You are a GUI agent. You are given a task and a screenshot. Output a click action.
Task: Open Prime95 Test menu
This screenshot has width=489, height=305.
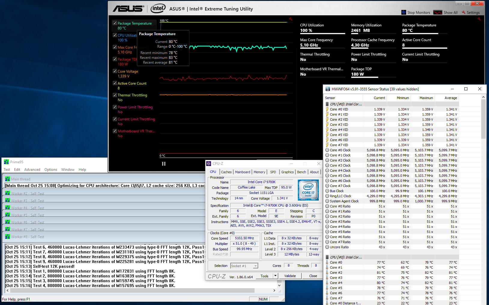[x=7, y=170]
